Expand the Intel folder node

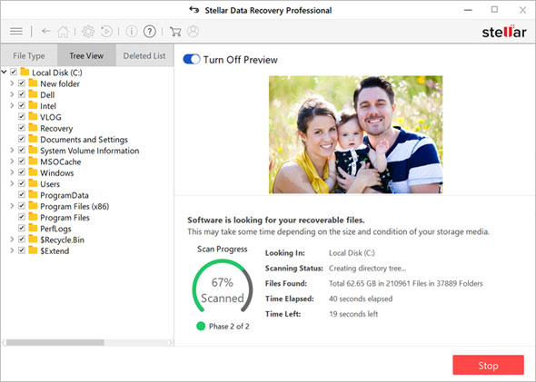coord(12,105)
